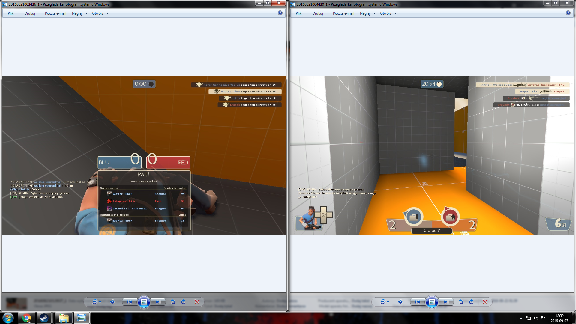Show hidden system tray icons

pos(521,318)
